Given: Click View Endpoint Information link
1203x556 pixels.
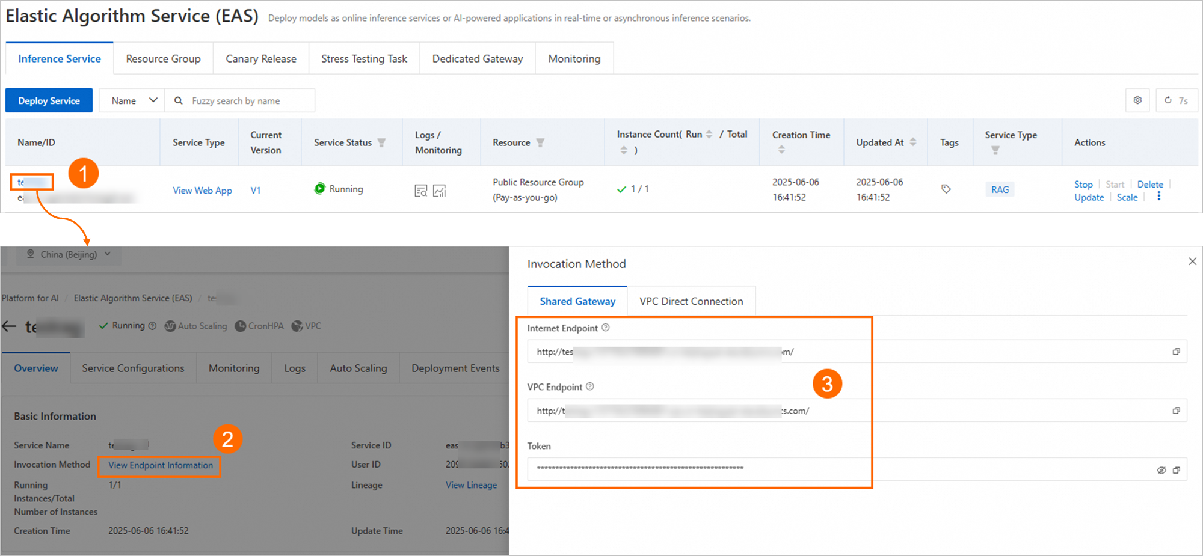Looking at the screenshot, I should tap(161, 465).
